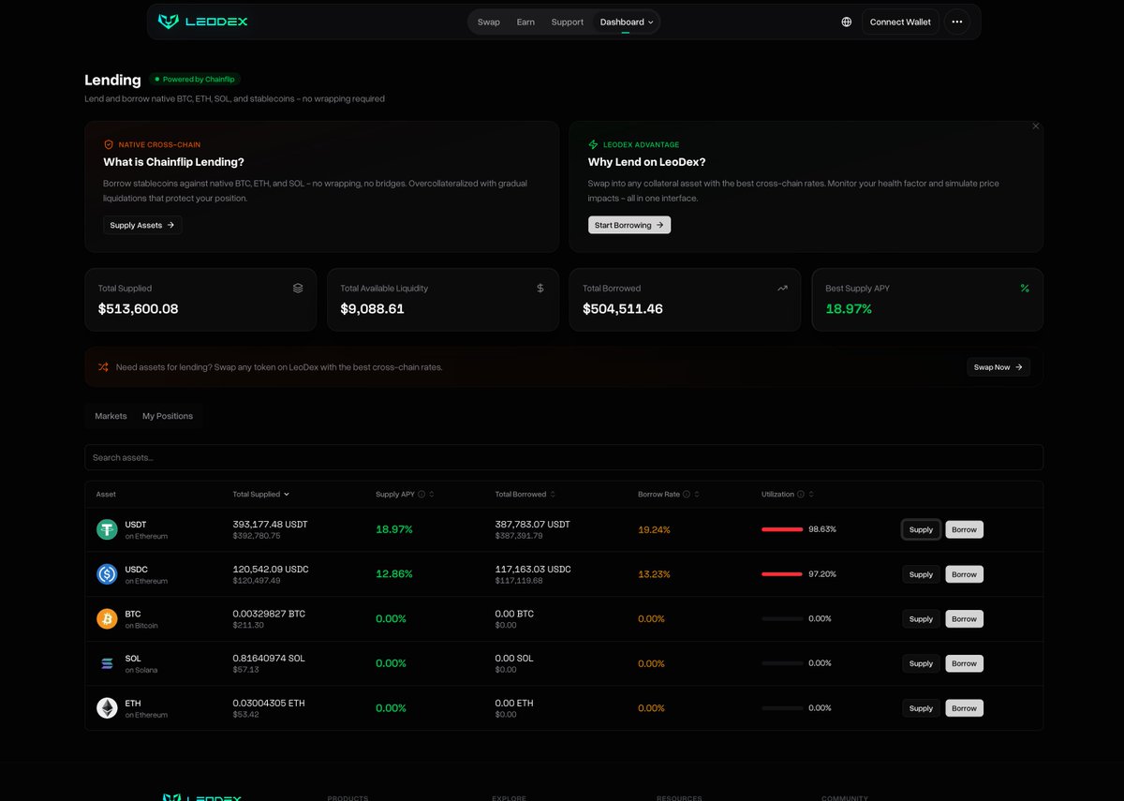
Task: Click Borrow for BTC row
Action: 964,618
